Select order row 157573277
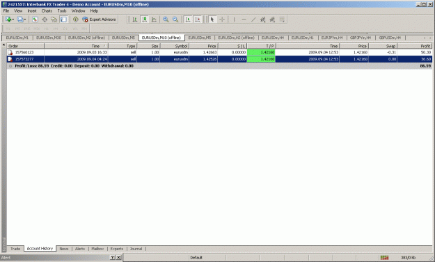435x262 pixels. [x=219, y=59]
